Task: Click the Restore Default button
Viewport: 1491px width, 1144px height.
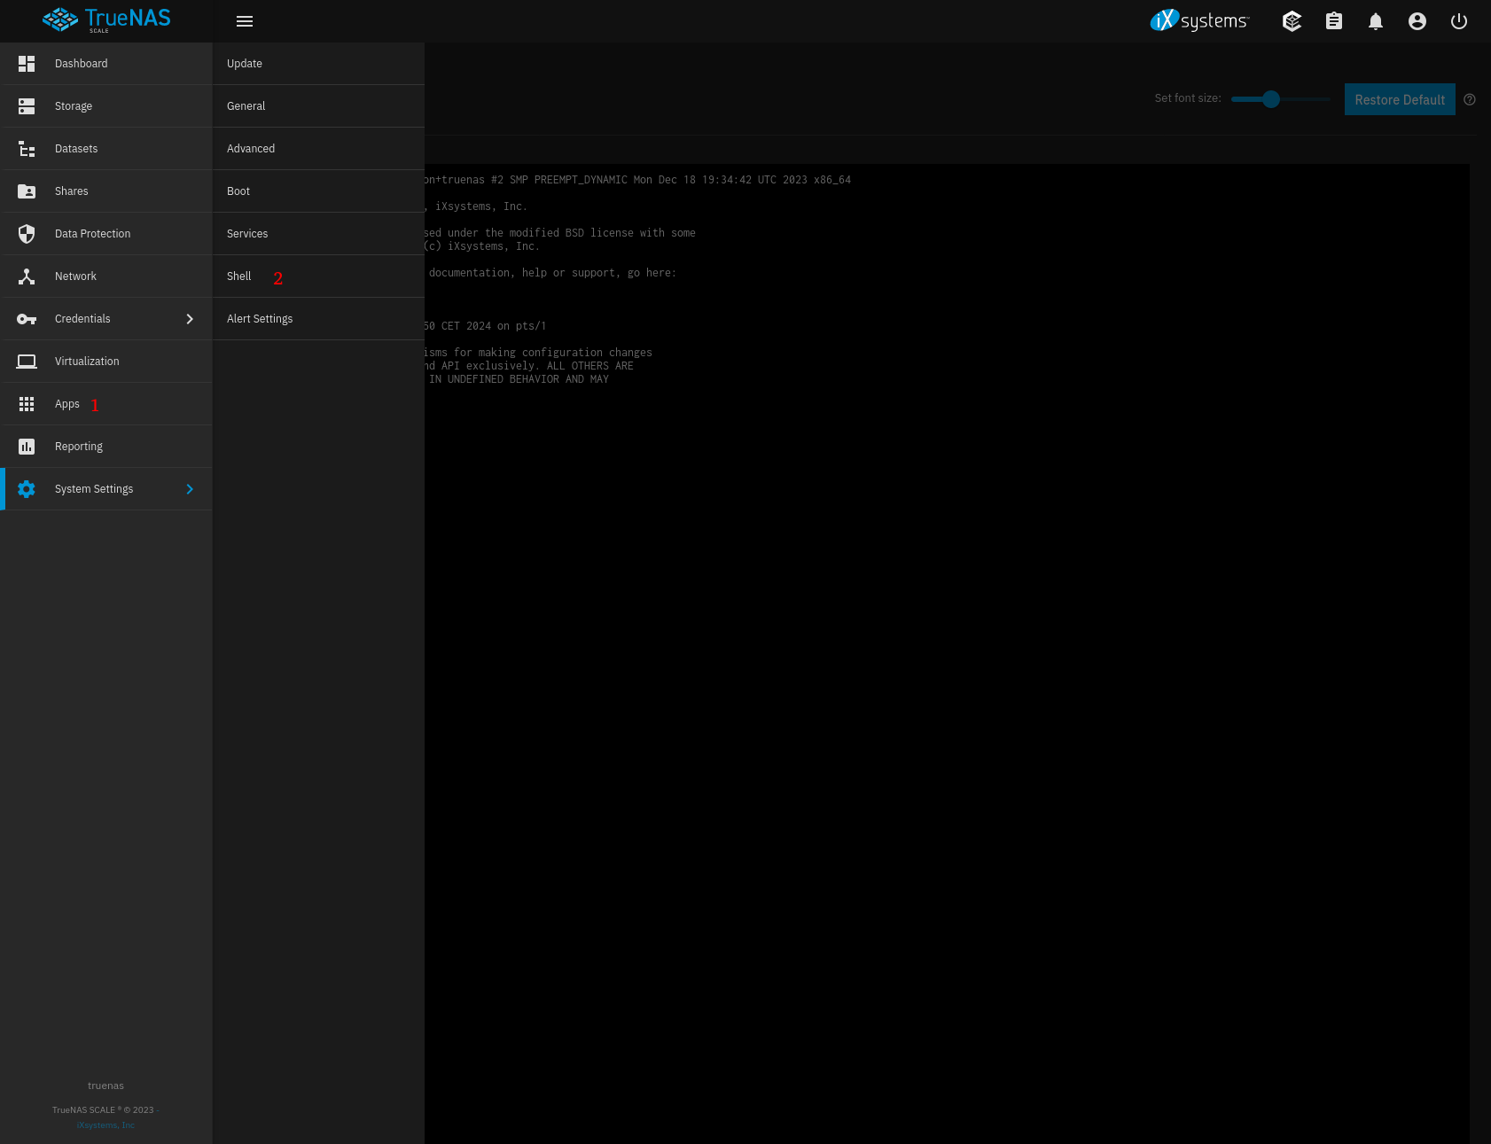Action: [x=1399, y=99]
